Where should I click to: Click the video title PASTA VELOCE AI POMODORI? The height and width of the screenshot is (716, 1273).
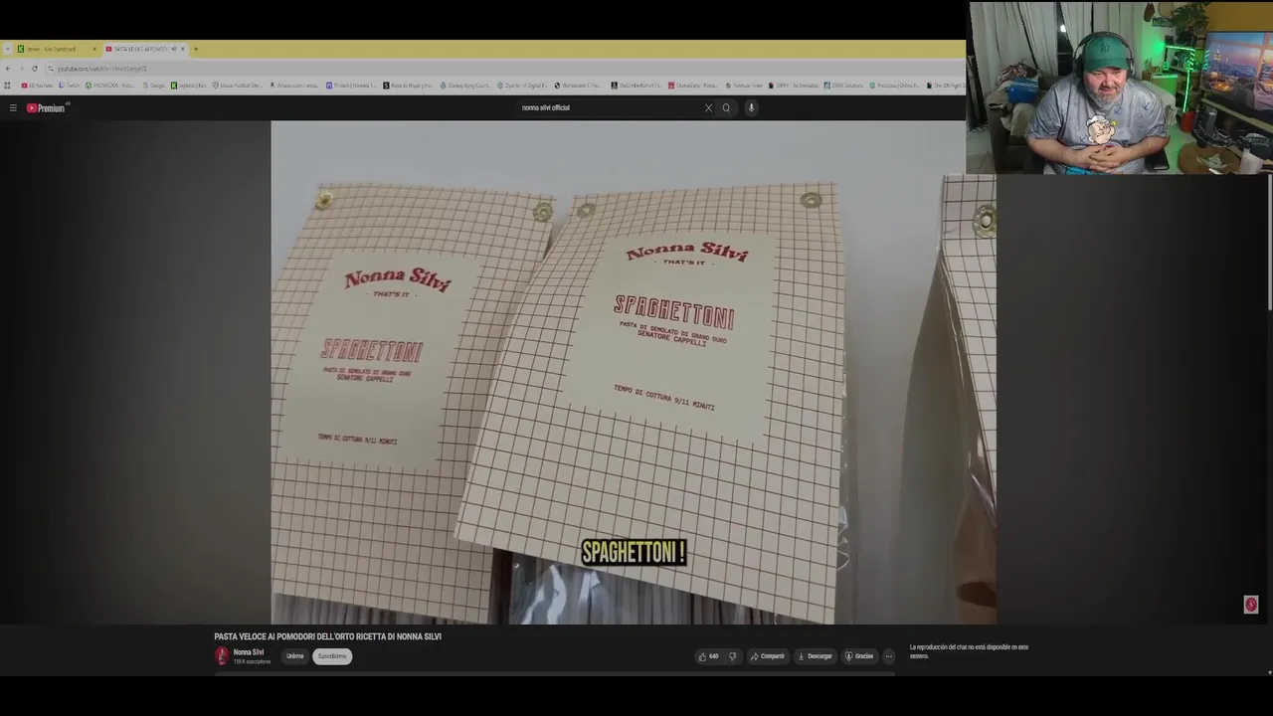click(327, 636)
